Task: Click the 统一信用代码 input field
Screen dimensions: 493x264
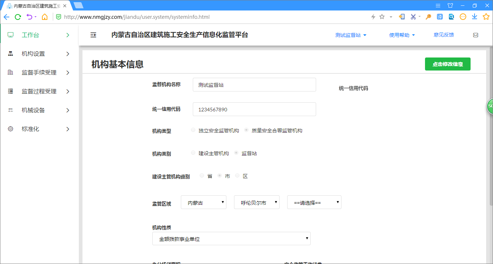Action: point(254,109)
